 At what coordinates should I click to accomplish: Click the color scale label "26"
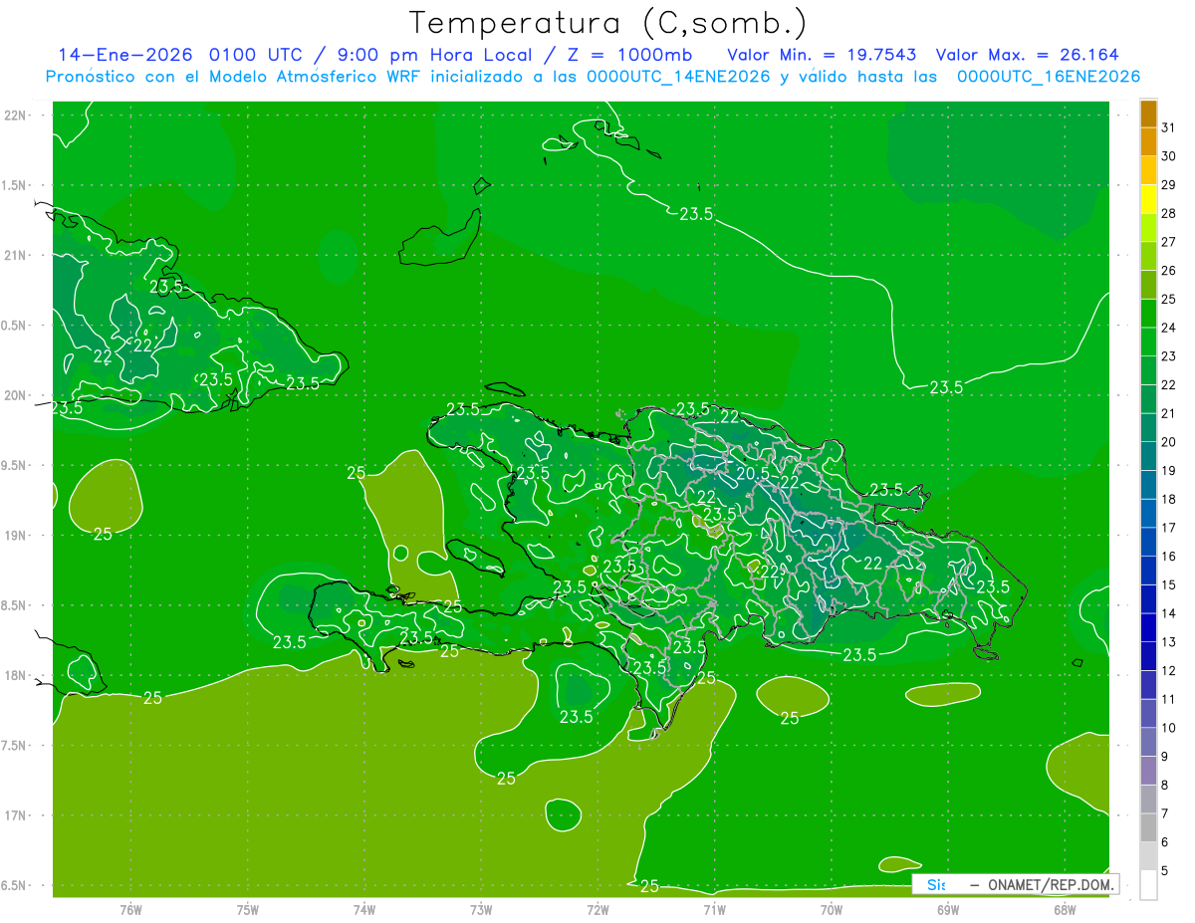tap(1169, 270)
